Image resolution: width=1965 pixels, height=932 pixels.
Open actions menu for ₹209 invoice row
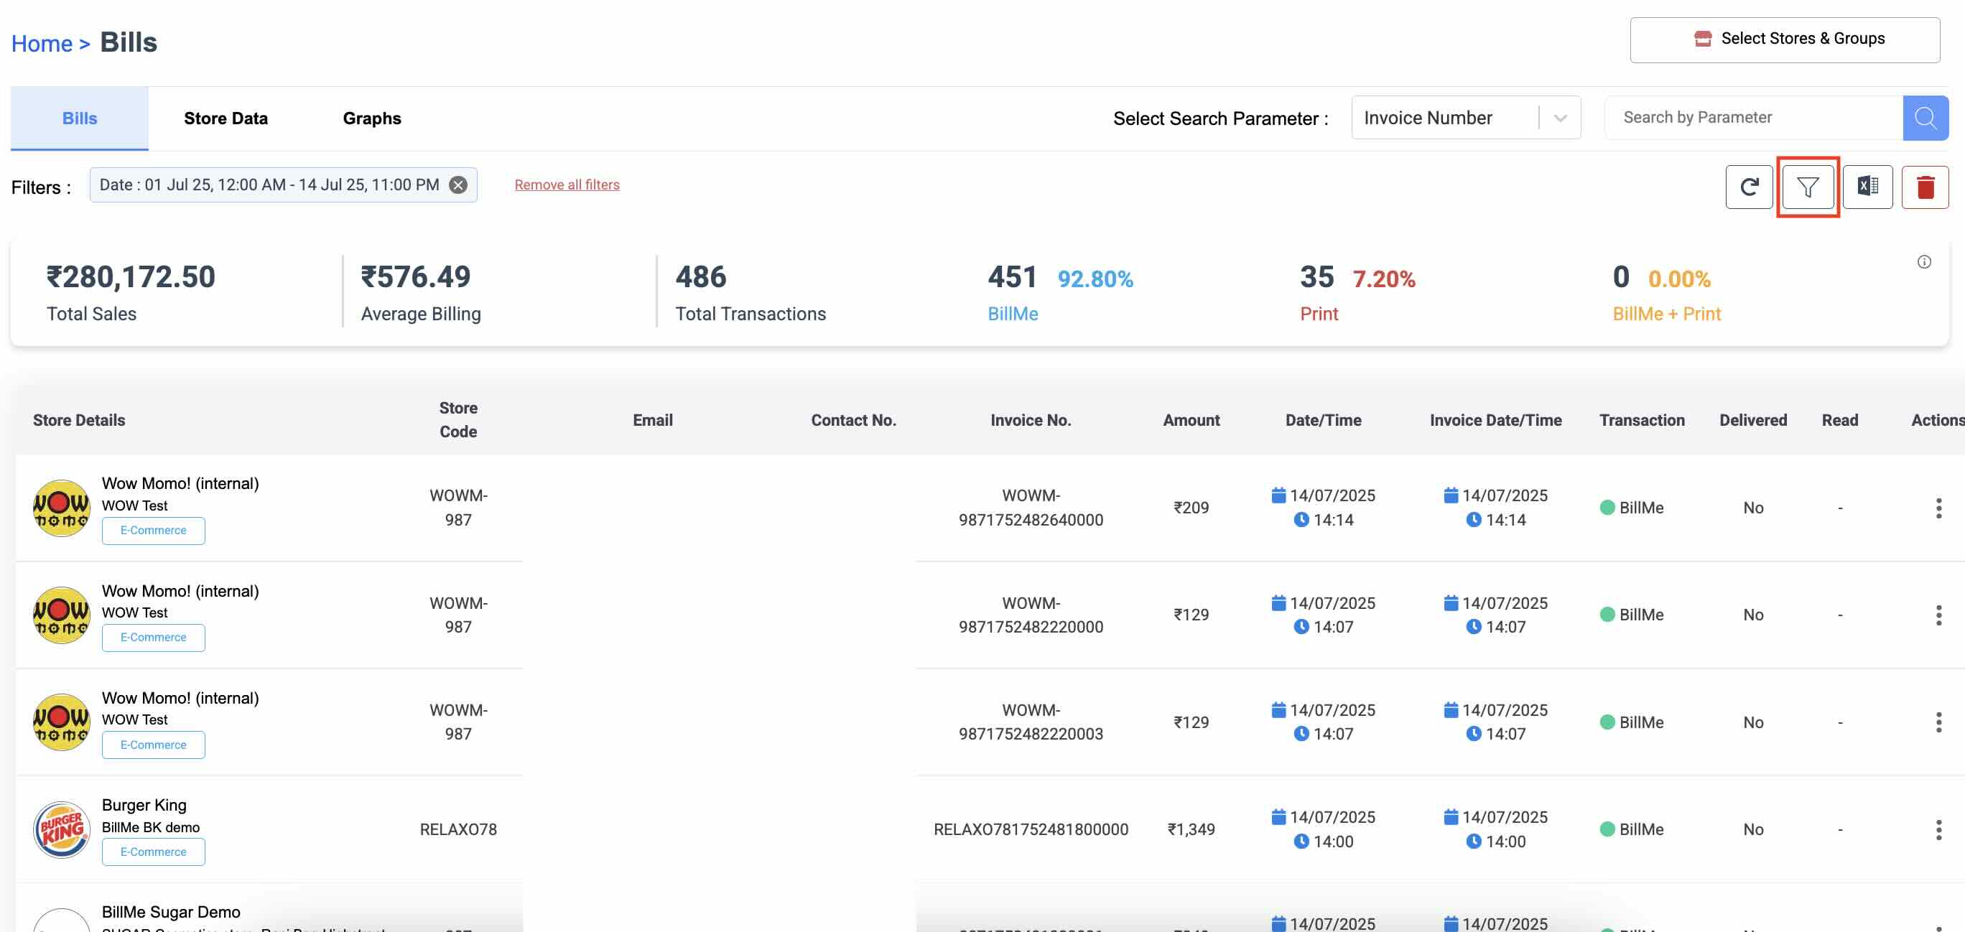1938,508
